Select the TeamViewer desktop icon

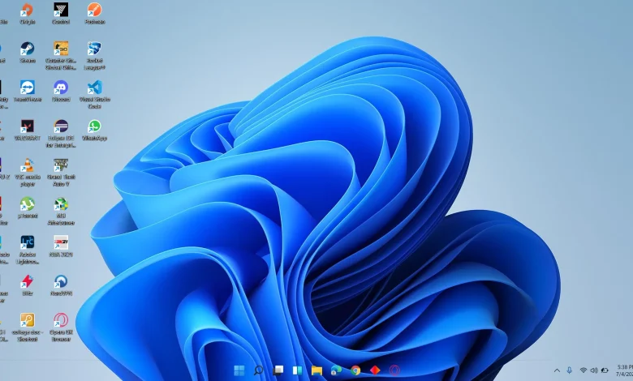(27, 91)
